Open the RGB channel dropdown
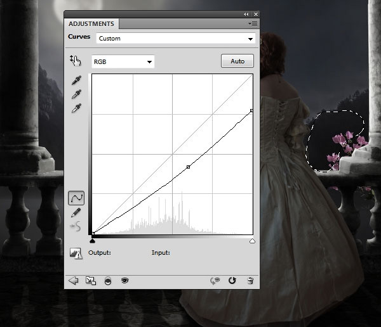Image resolution: width=381 pixels, height=327 pixels. pos(123,61)
